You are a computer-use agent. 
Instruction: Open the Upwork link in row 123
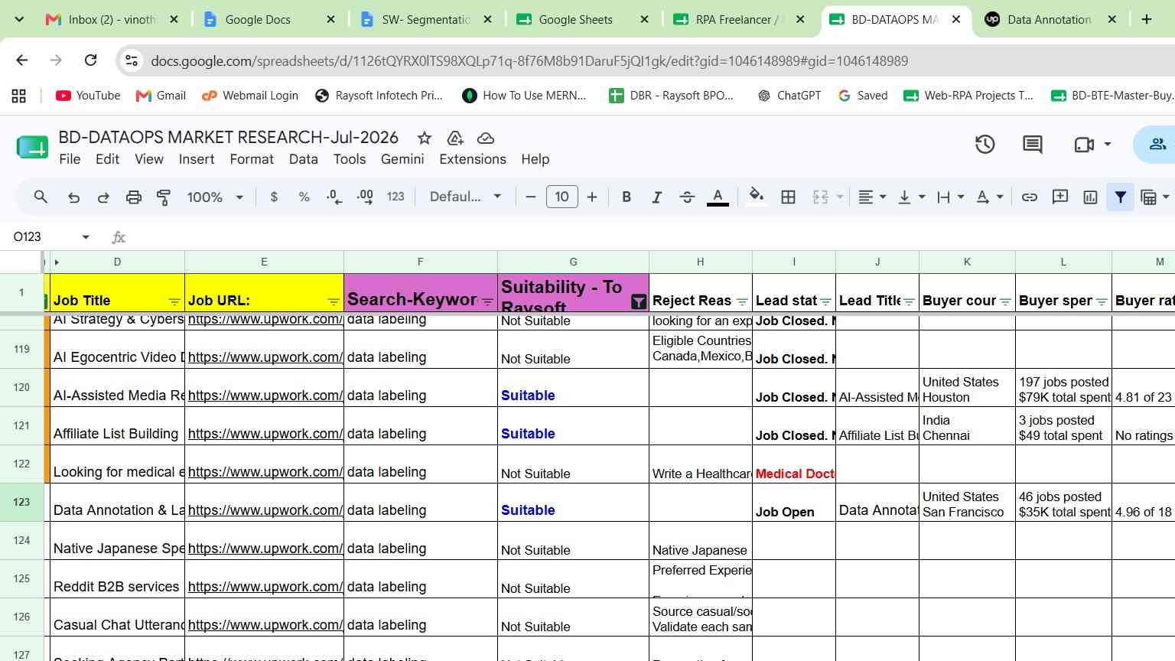(265, 510)
